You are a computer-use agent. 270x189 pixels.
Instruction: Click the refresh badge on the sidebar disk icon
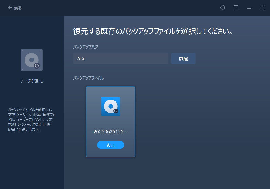[x=37, y=66]
